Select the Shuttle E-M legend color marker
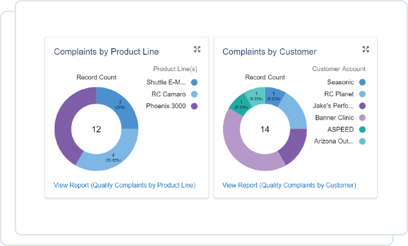This screenshot has height=246, width=408. tap(195, 82)
